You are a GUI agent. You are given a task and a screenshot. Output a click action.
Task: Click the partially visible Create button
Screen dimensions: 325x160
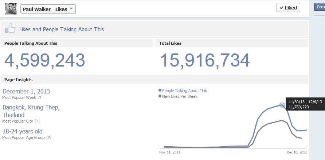(x=319, y=7)
